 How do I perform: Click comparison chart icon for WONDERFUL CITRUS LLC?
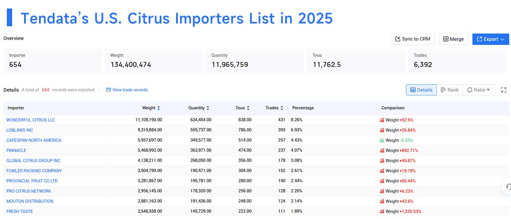click(x=382, y=120)
